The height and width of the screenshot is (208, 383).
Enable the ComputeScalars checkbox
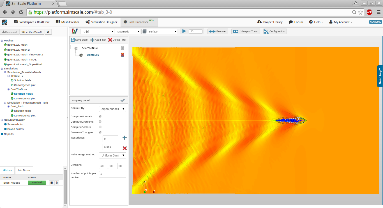tap(100, 127)
